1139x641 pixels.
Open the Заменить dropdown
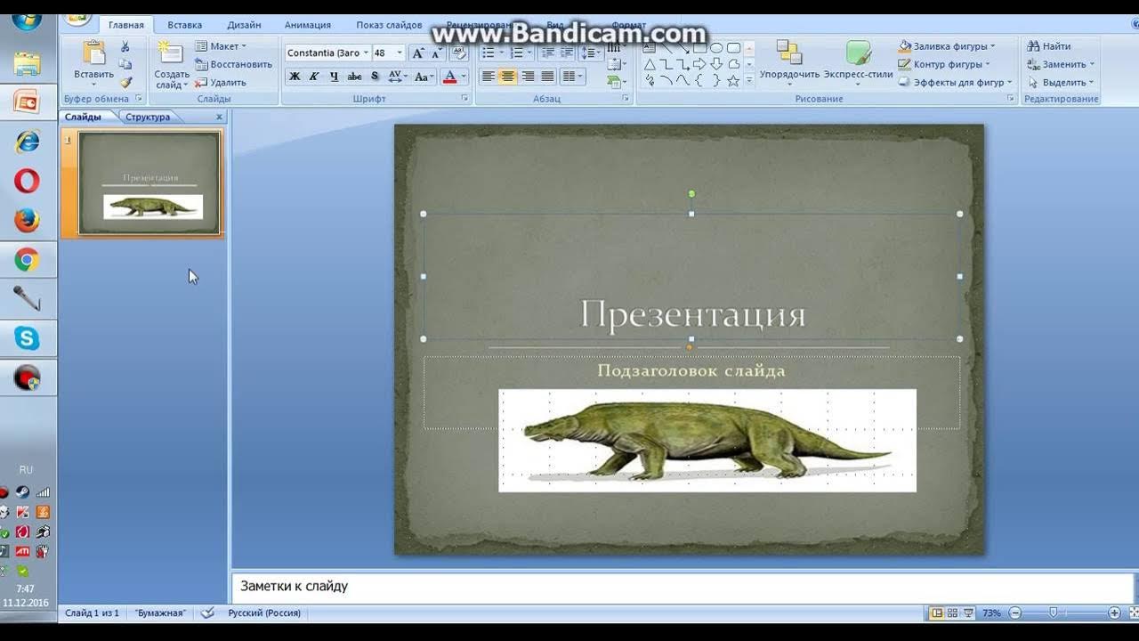click(1062, 64)
